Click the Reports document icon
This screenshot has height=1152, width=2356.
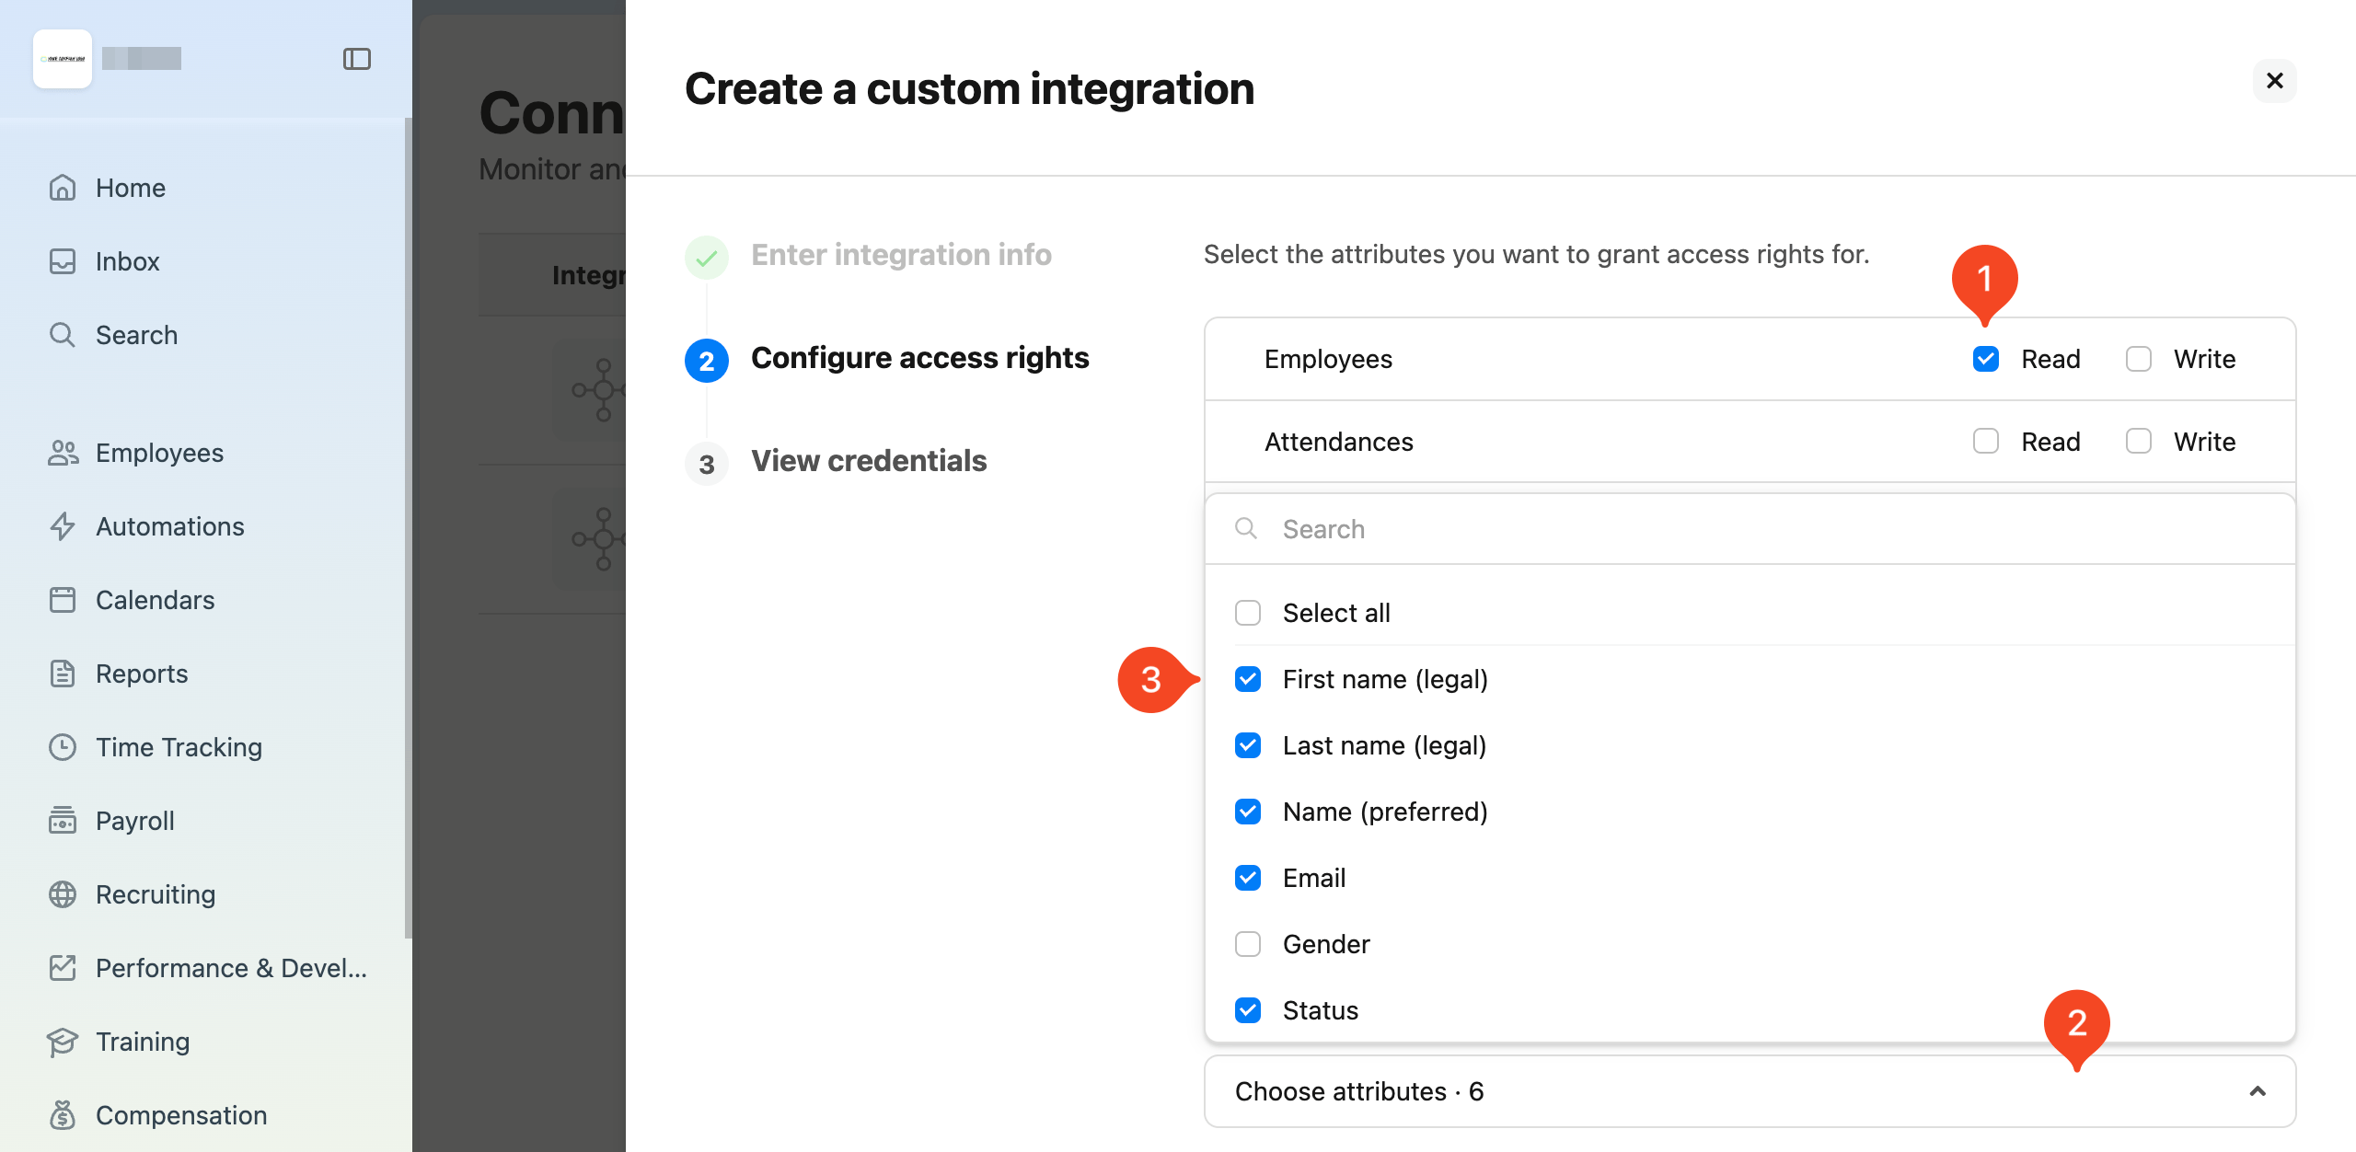63,674
